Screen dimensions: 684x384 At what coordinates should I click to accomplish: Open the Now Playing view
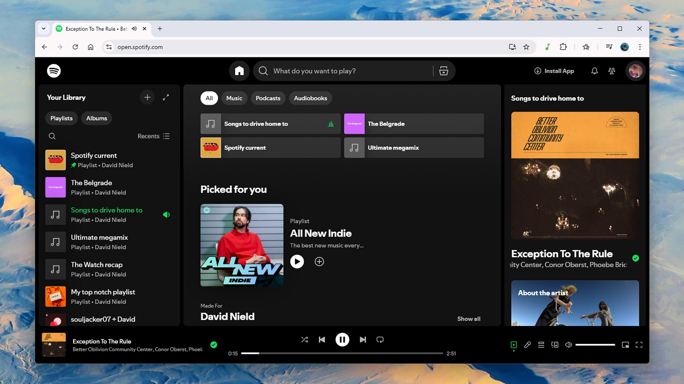[x=514, y=345]
